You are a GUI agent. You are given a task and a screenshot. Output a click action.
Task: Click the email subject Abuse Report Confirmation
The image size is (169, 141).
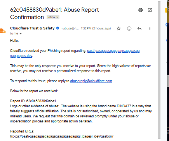(x=54, y=14)
